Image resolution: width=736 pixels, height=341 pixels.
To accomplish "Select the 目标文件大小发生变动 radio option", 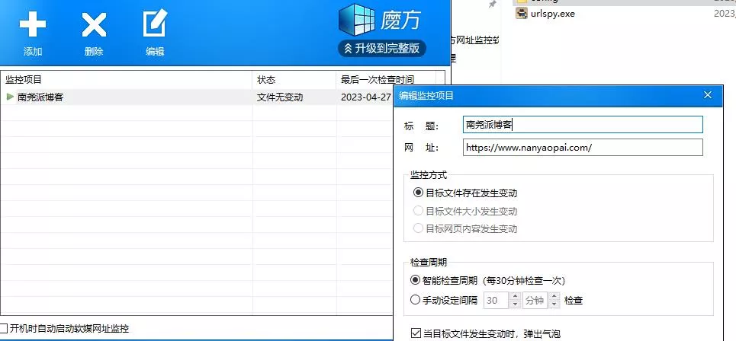I will tap(418, 211).
